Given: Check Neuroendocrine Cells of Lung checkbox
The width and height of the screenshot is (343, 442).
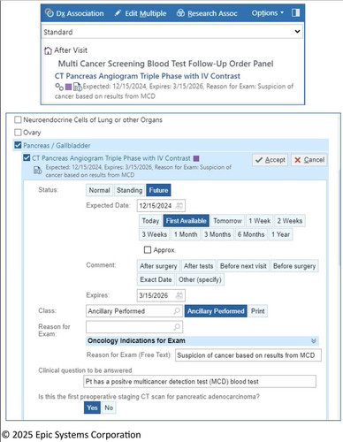Looking at the screenshot, I should coord(18,119).
